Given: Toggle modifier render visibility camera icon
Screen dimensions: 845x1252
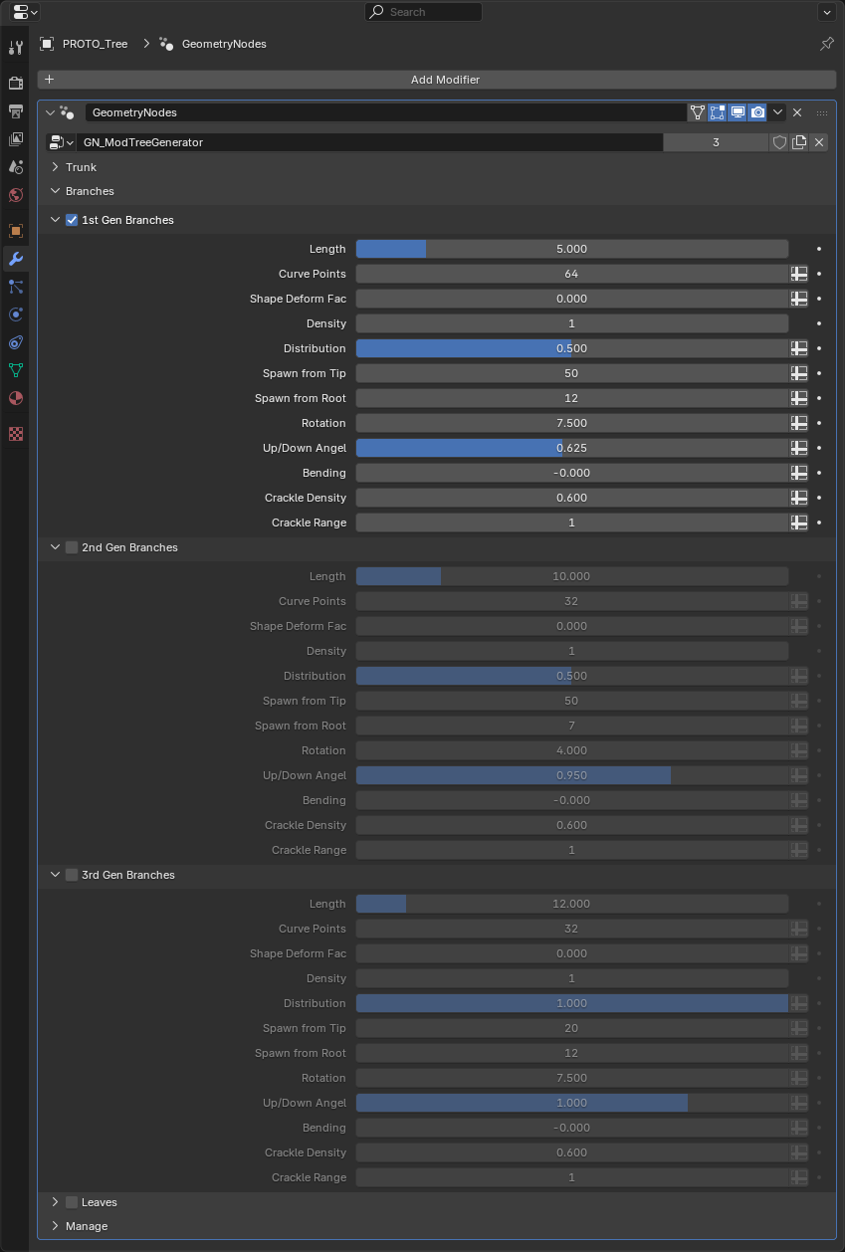Looking at the screenshot, I should tap(757, 112).
